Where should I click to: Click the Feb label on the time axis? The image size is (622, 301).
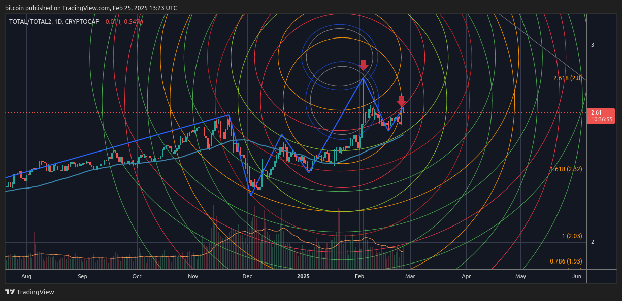click(x=359, y=277)
